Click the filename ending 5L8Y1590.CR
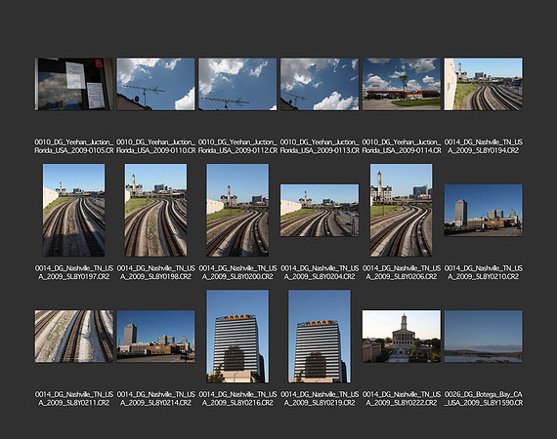Screen dimensions: 557x439 coord(483,399)
